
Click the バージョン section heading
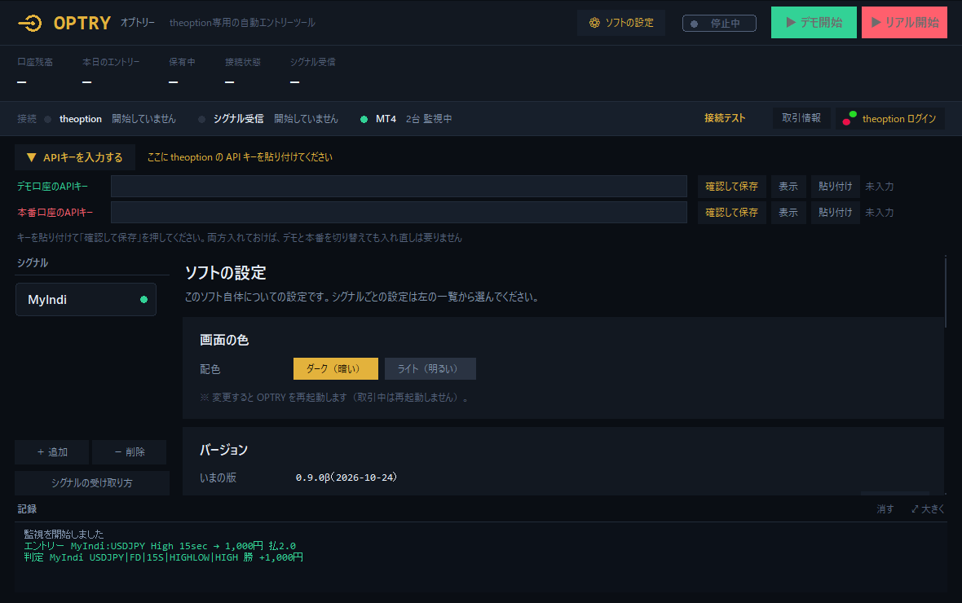(x=224, y=450)
